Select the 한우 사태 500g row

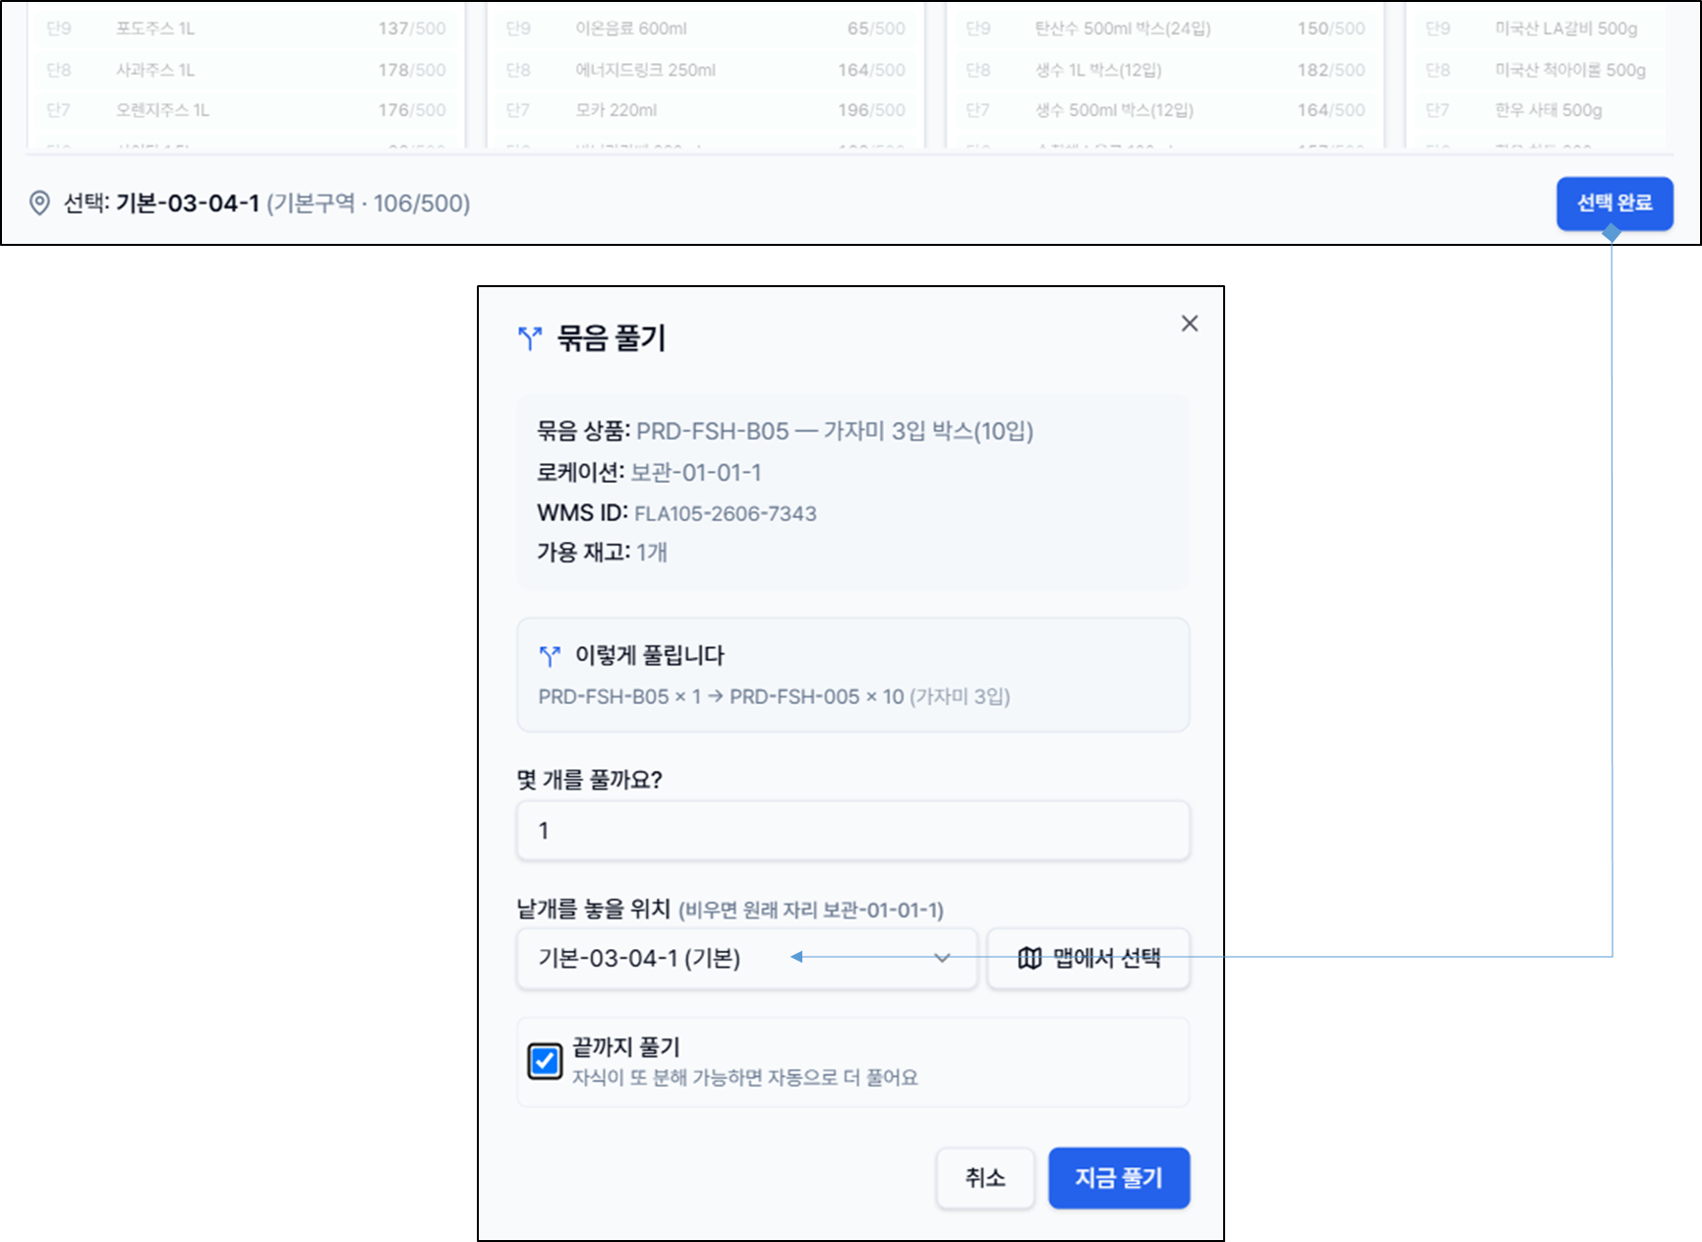[x=1539, y=110]
